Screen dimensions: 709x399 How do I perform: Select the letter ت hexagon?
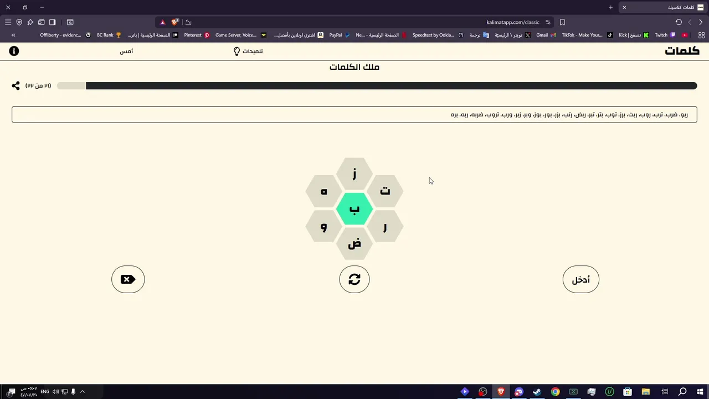(x=385, y=191)
